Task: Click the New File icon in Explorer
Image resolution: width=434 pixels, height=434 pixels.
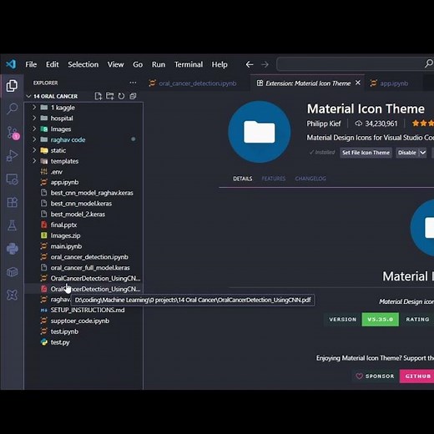Action: 98,96
